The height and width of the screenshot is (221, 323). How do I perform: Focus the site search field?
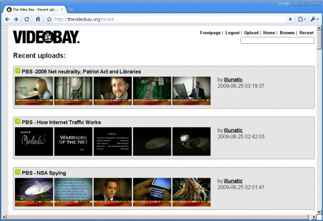click(x=277, y=40)
